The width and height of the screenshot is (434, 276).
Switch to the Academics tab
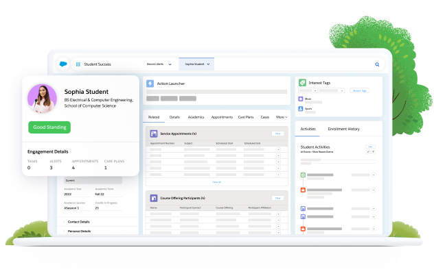tap(196, 117)
